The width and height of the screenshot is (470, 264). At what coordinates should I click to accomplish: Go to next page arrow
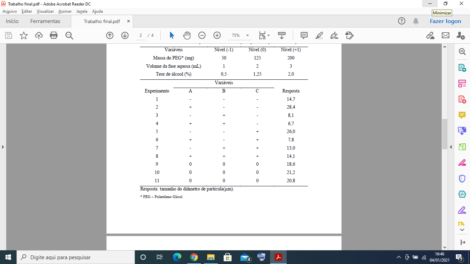click(125, 35)
